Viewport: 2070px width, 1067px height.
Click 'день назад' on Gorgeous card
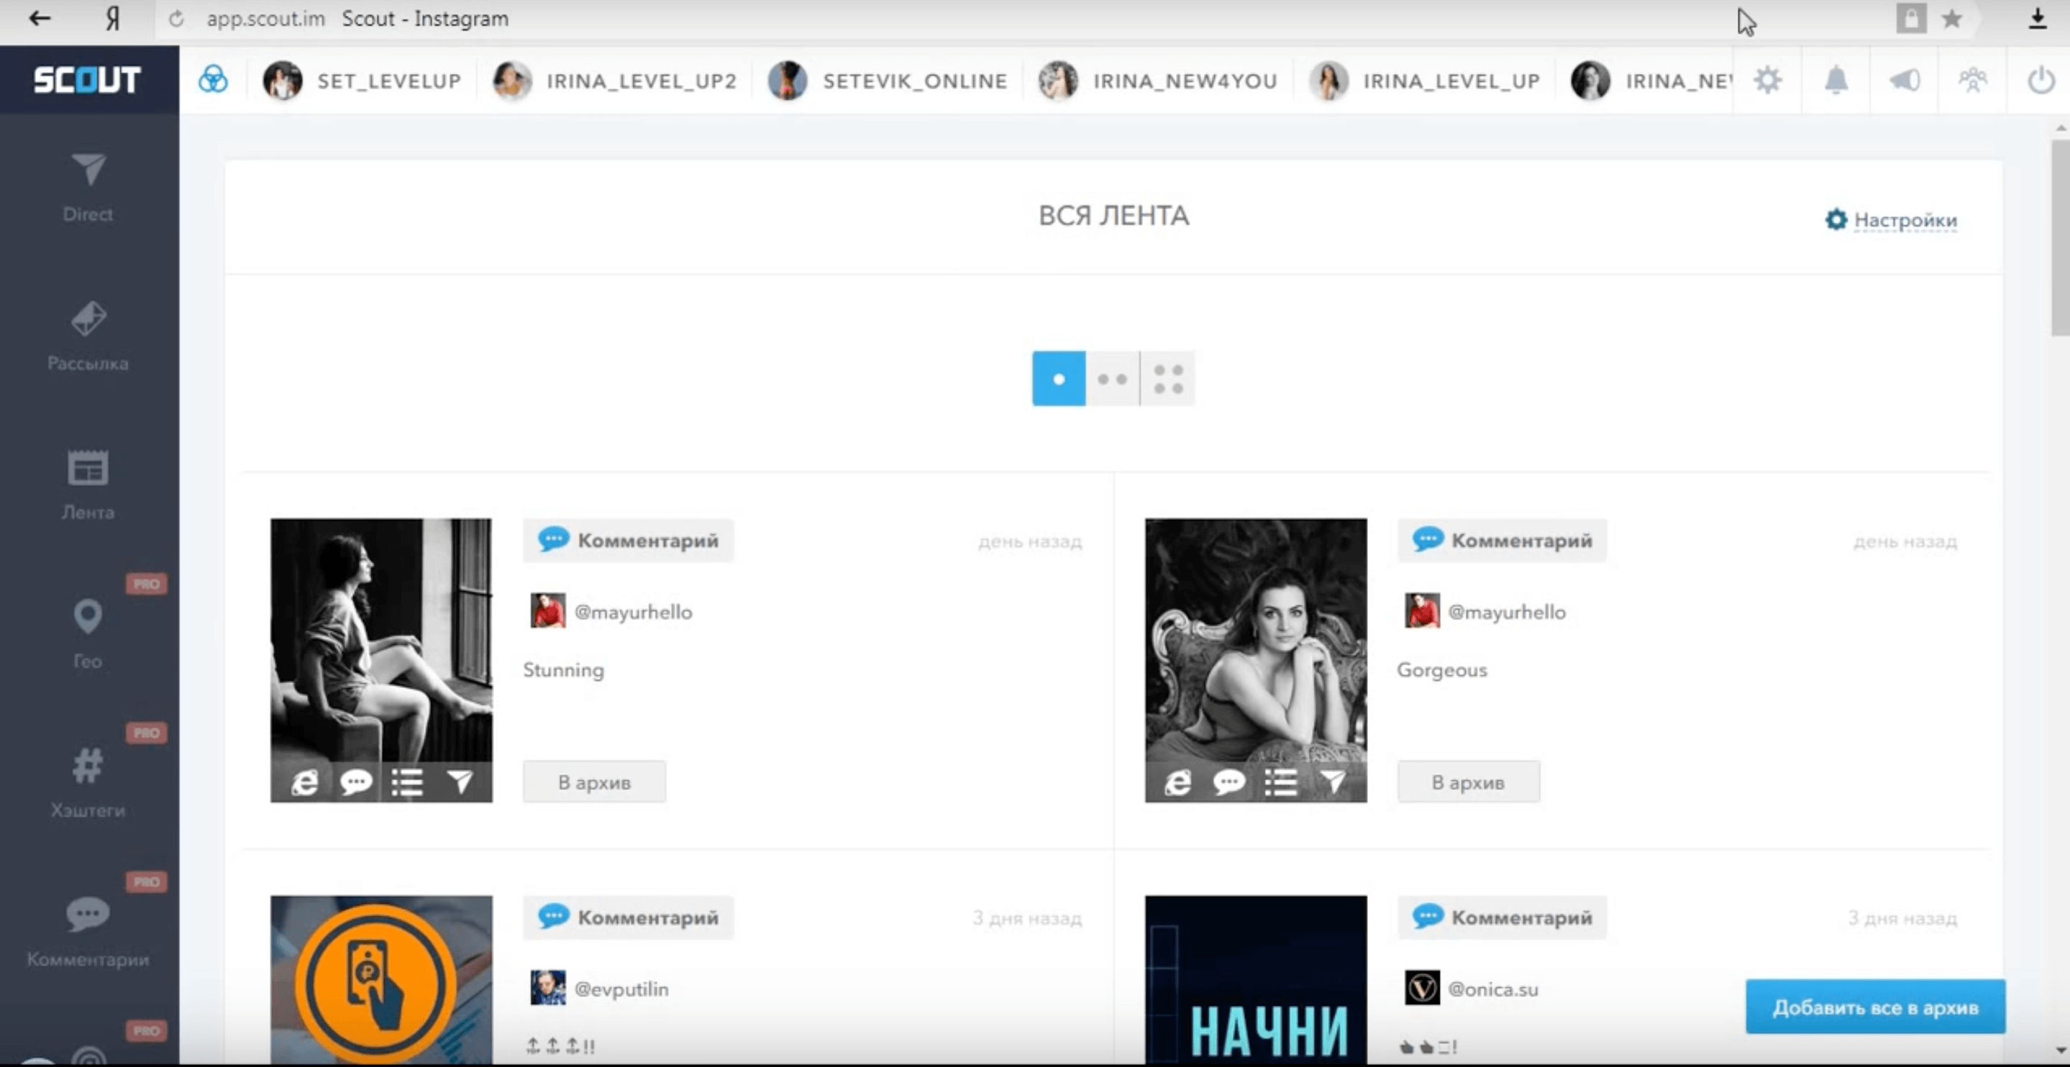1905,541
